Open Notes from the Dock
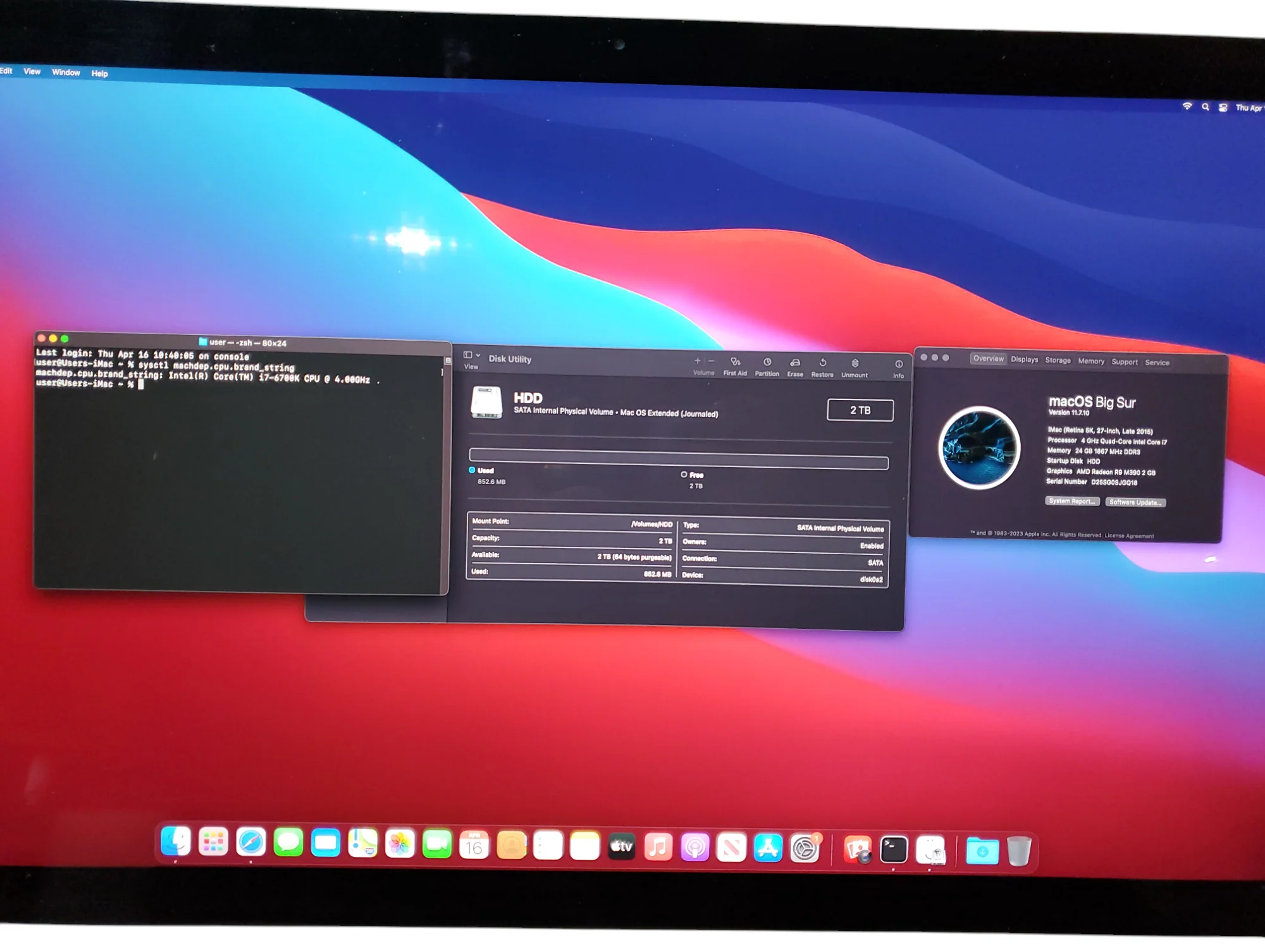The height and width of the screenshot is (948, 1265). (x=585, y=846)
